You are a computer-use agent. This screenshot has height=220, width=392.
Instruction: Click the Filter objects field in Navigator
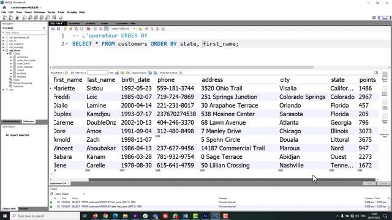[x=26, y=32]
